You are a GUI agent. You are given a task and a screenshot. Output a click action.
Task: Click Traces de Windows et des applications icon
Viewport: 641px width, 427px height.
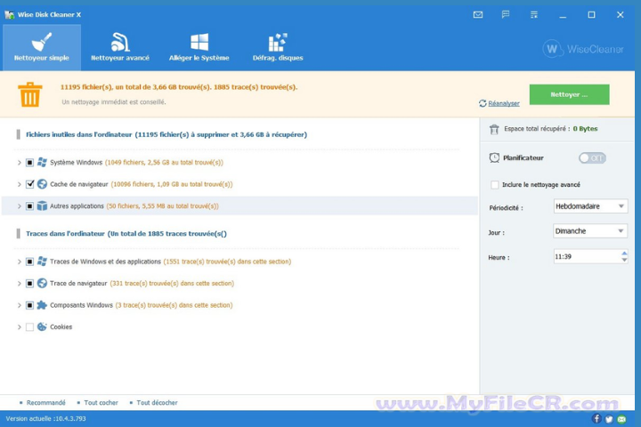(x=42, y=262)
